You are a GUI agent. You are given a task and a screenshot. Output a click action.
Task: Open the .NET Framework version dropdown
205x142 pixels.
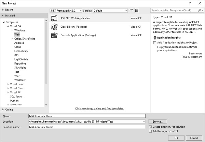(x=66, y=11)
